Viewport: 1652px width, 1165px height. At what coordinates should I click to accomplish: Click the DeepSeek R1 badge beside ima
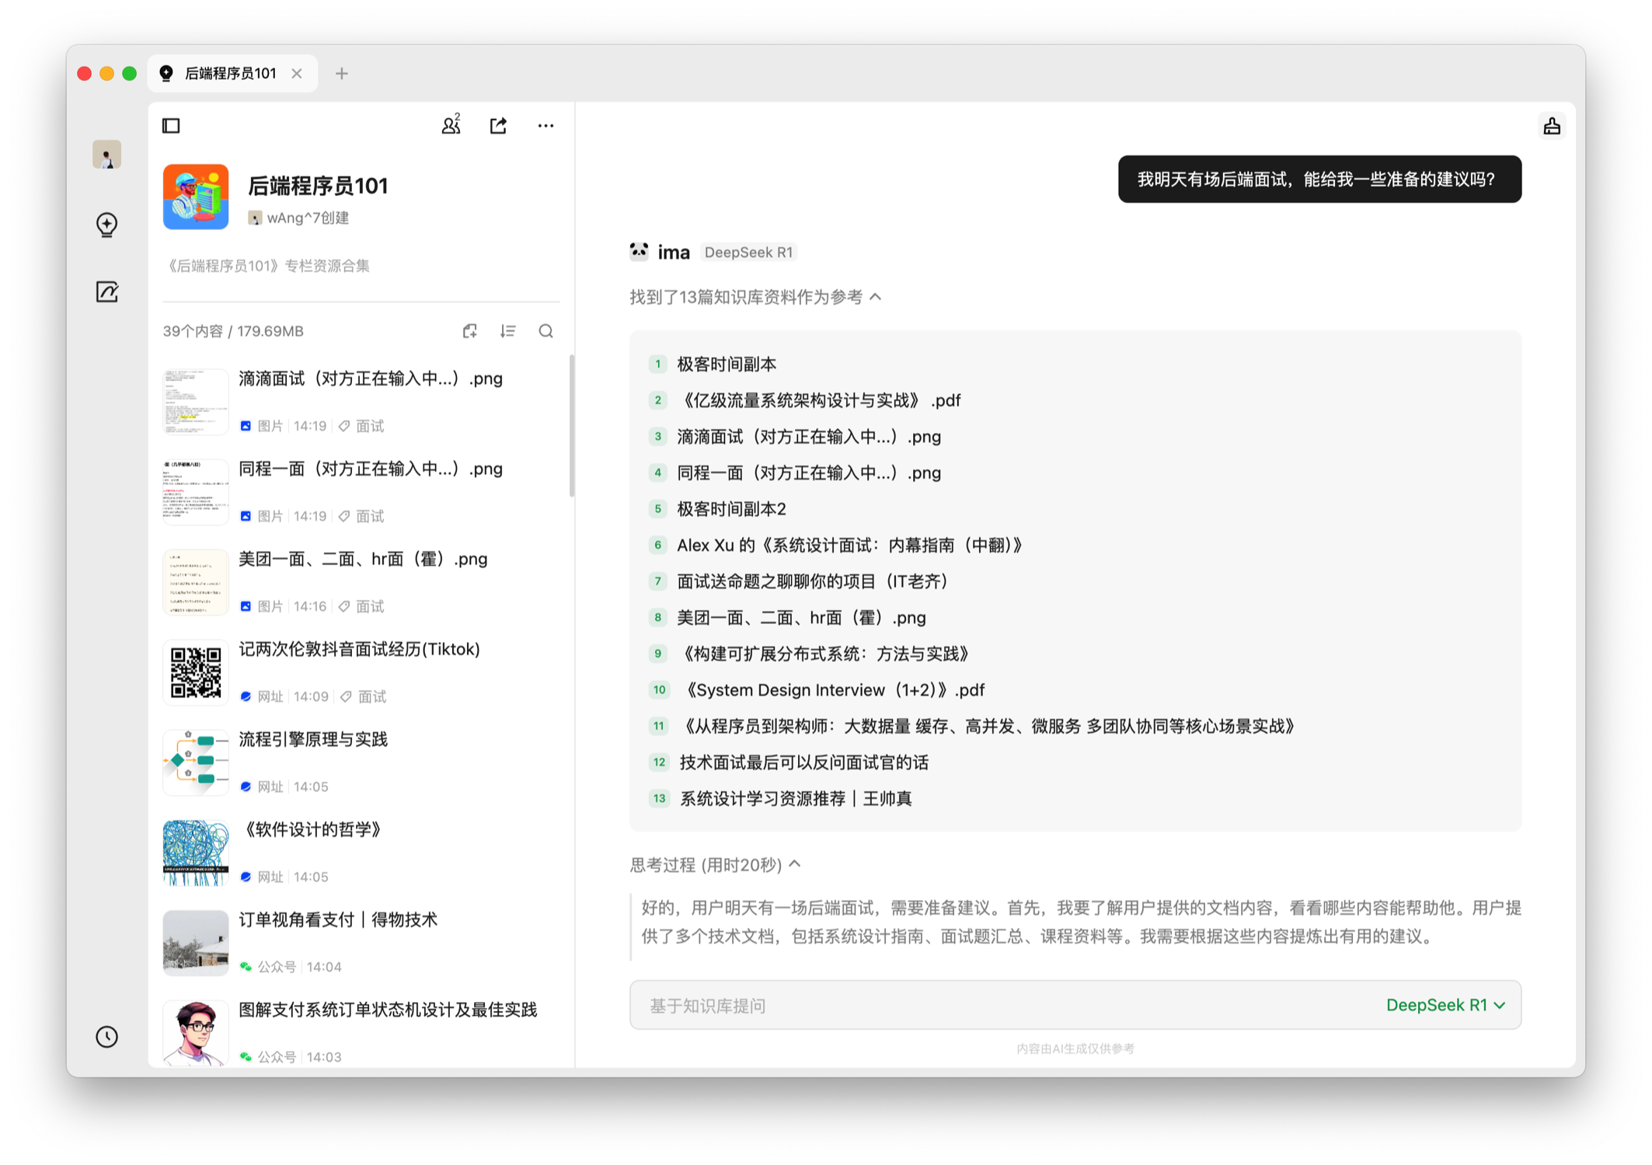click(748, 252)
